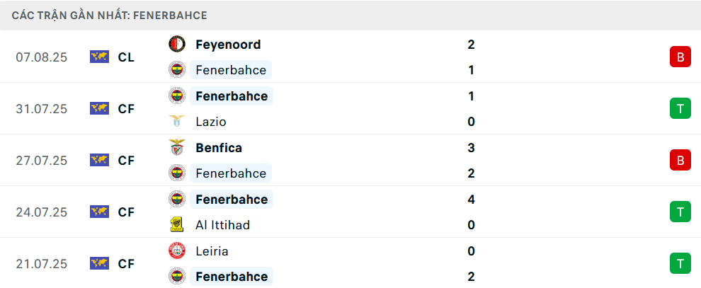Image resolution: width=701 pixels, height=288 pixels.
Task: Click the red B badge for 07.08.25
Action: (680, 57)
